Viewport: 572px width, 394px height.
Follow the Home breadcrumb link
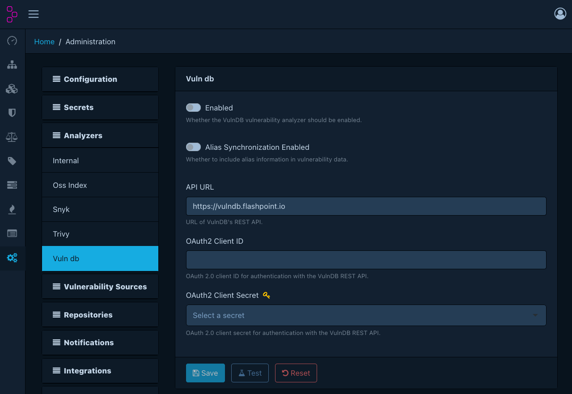44,41
